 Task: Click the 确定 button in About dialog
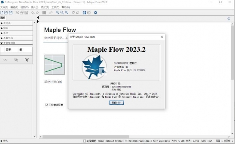tap(117, 102)
